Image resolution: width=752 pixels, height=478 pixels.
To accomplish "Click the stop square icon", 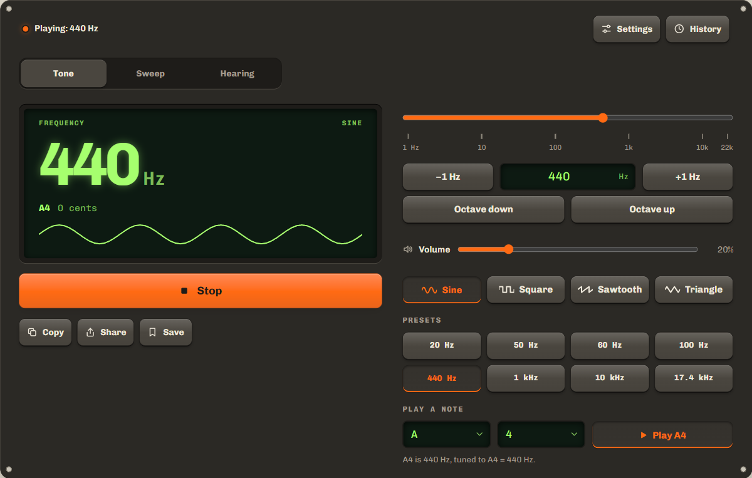I will point(184,291).
